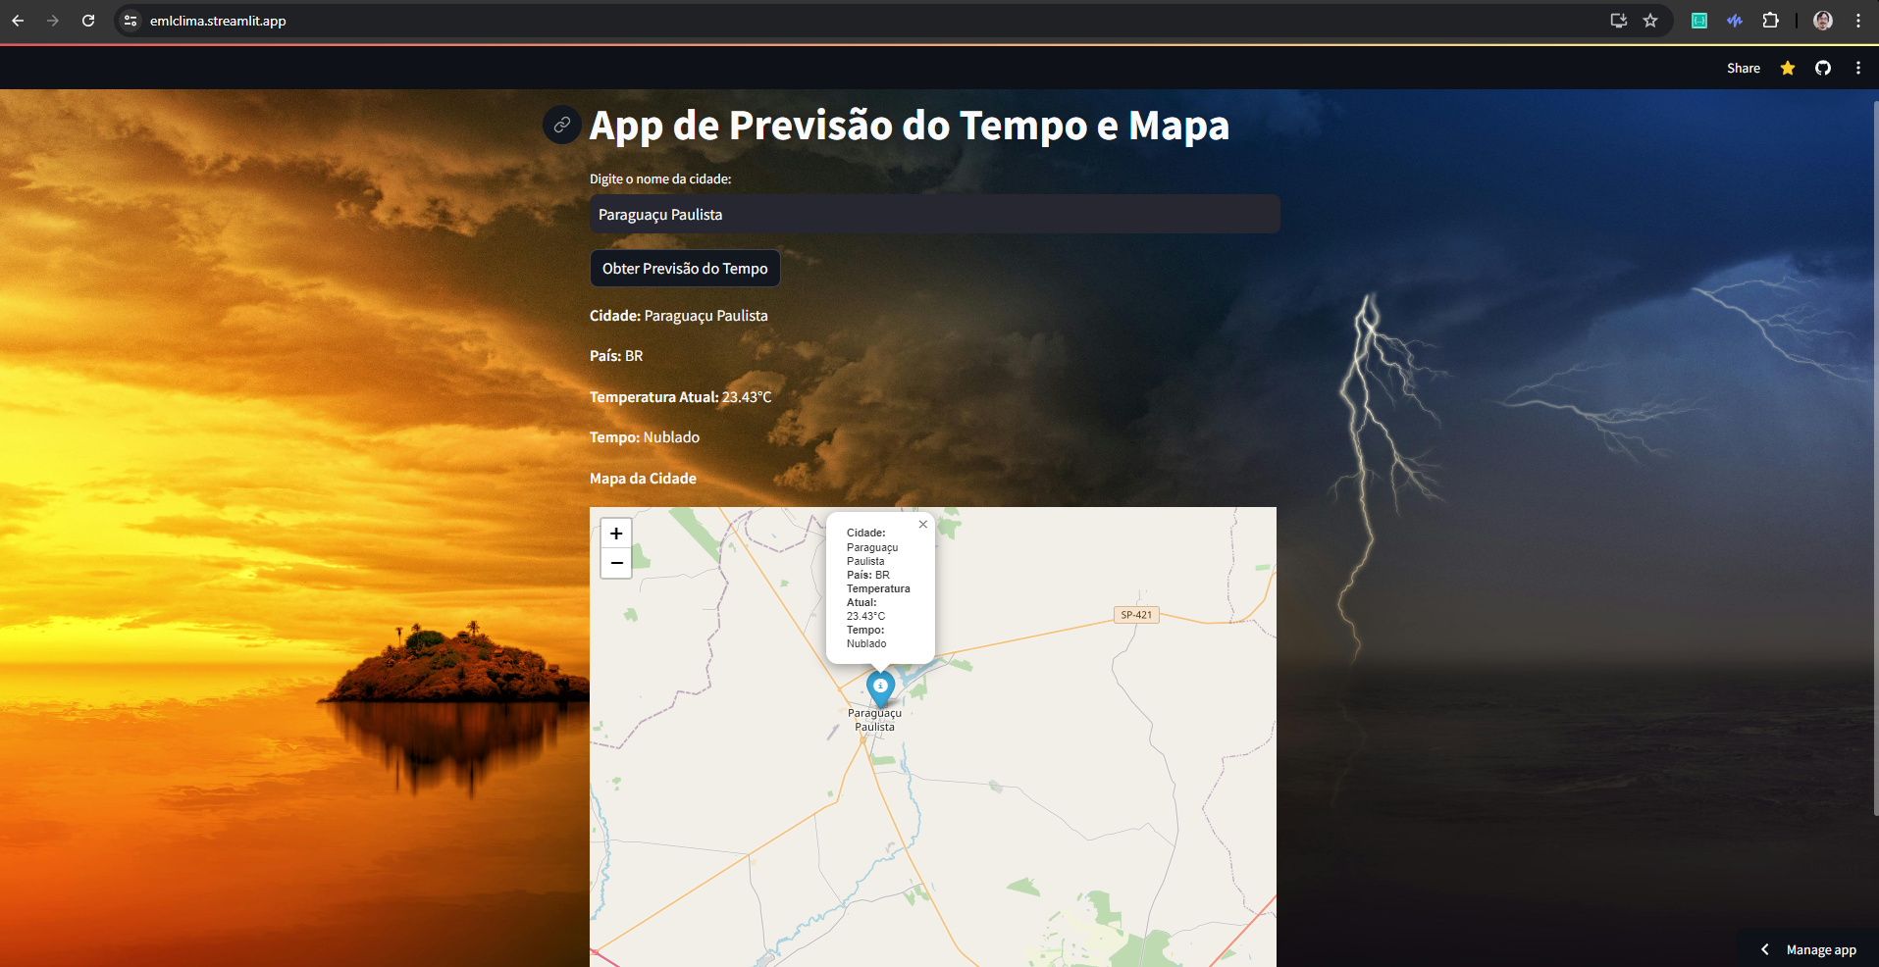This screenshot has width=1879, height=967.
Task: Open the GitHub repository icon
Action: pos(1823,68)
